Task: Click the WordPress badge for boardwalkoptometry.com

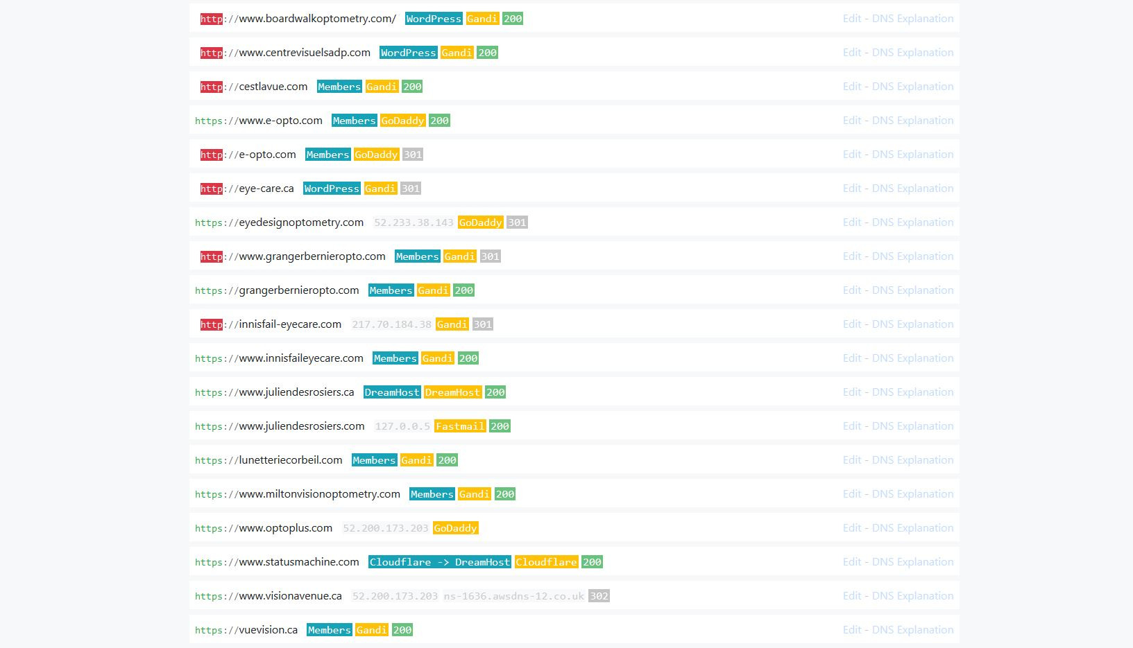Action: 433,19
